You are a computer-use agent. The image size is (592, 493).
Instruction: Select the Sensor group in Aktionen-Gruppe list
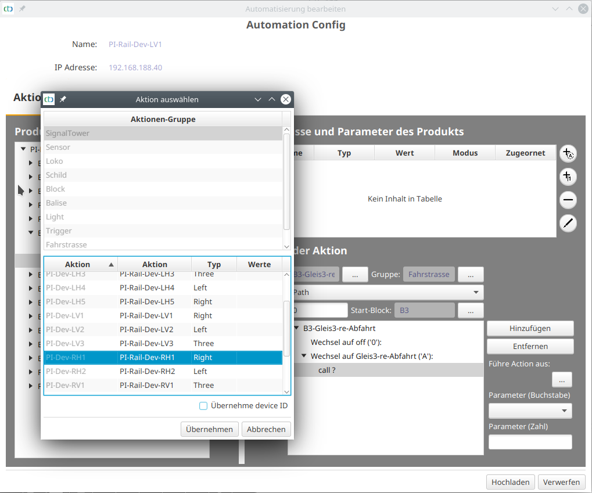pyautogui.click(x=163, y=147)
